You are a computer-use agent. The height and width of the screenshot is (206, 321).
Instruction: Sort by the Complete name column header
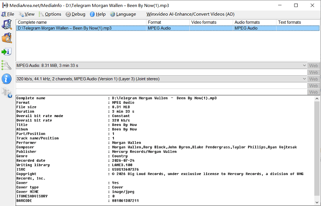(81, 22)
